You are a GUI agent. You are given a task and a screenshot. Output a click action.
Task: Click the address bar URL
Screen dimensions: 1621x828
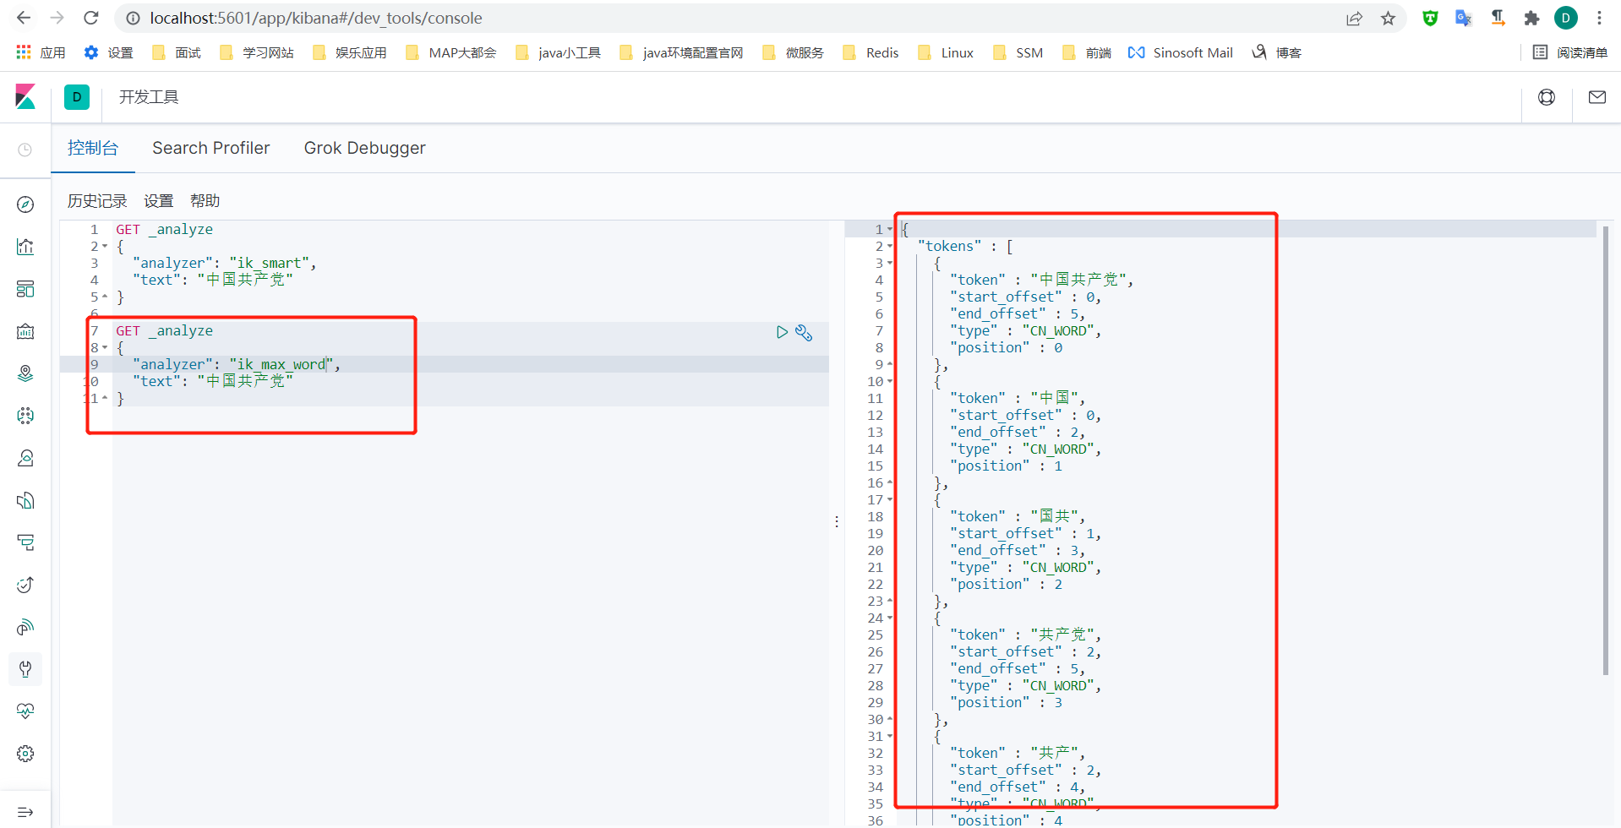click(316, 18)
